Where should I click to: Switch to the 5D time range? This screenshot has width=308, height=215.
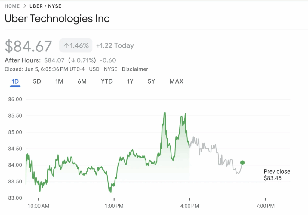coord(37,81)
